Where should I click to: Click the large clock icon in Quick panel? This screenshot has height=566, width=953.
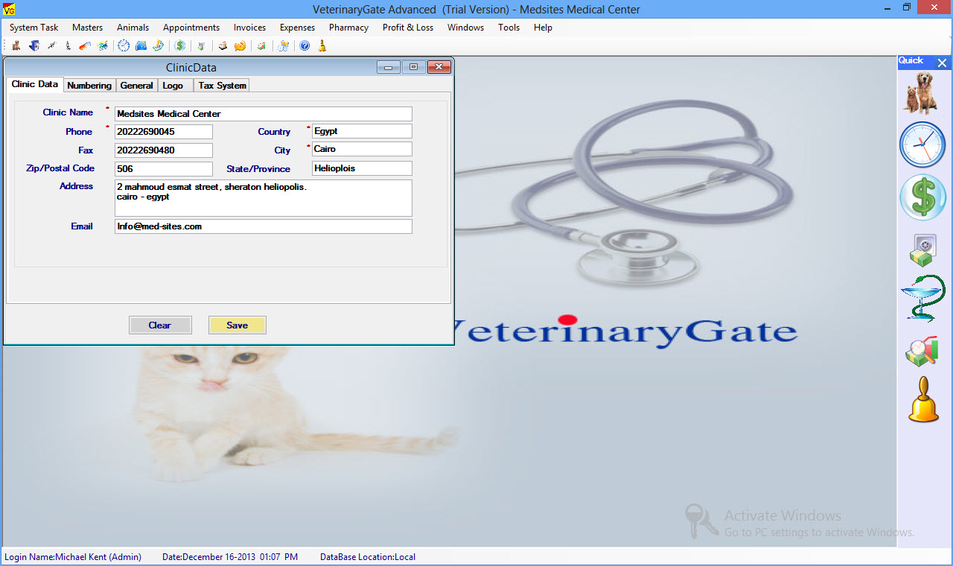922,144
